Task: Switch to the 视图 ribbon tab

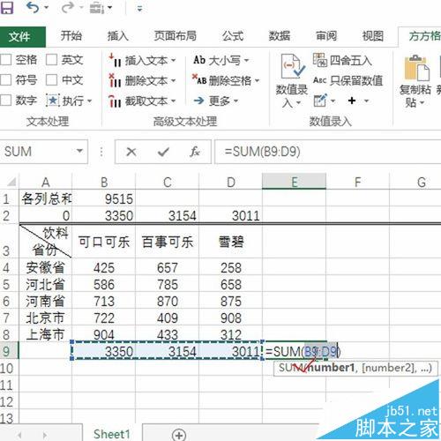Action: (x=373, y=36)
